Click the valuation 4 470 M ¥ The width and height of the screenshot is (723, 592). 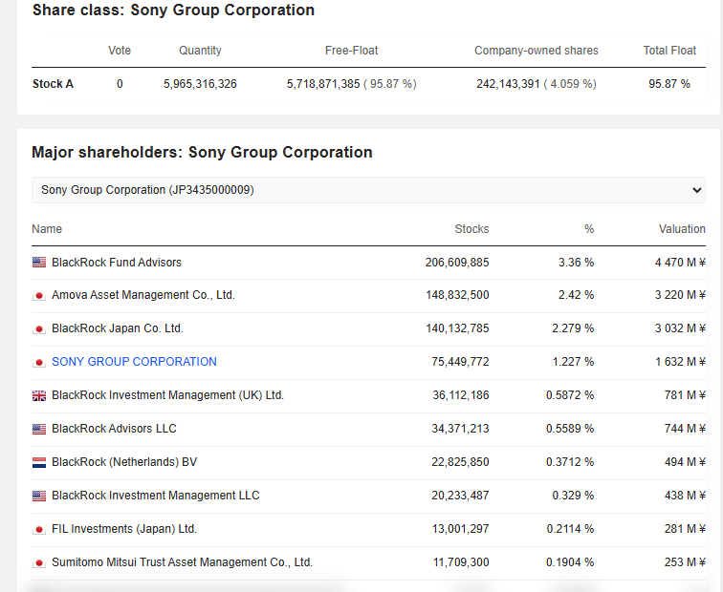pos(680,263)
